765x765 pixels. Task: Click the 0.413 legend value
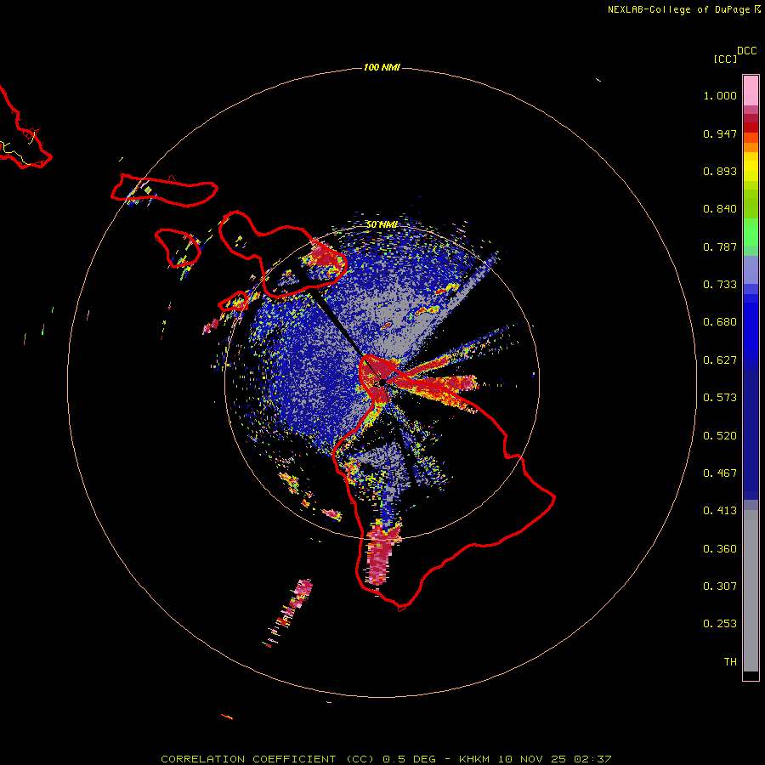[x=720, y=511]
